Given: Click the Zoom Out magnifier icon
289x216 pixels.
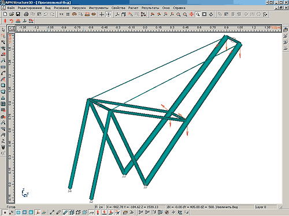Looking at the screenshot, I should pyautogui.click(x=185, y=14).
